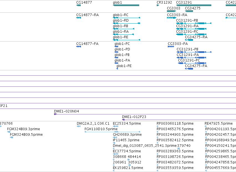Click transcript CG31291-RA
The image size is (236, 172).
191,29
